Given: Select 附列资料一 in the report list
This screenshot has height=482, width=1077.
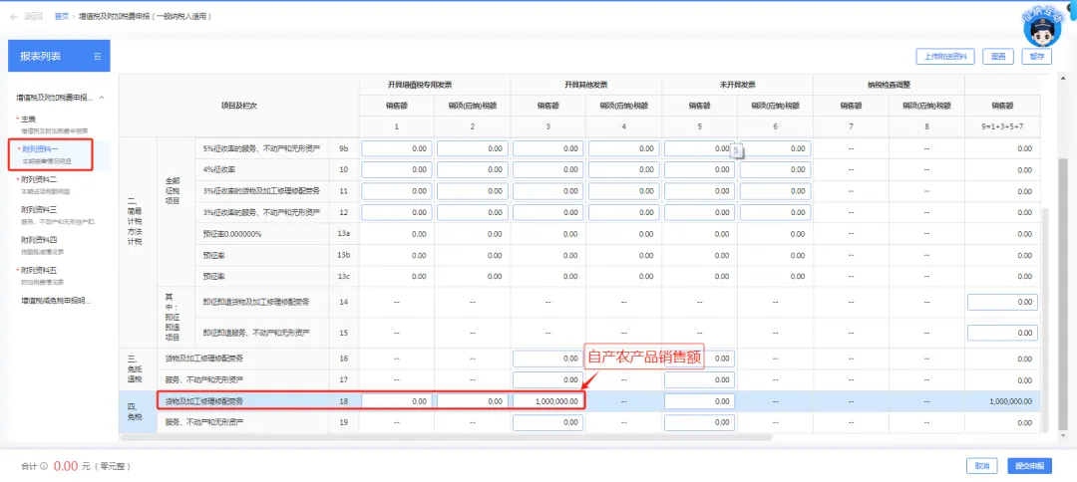Looking at the screenshot, I should [40, 148].
